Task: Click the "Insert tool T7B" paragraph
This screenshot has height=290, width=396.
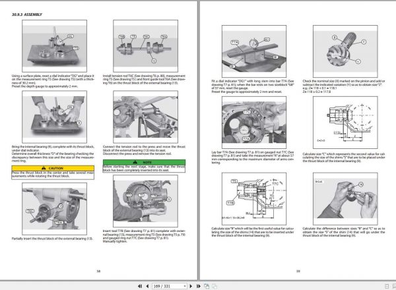Action: 144,236
